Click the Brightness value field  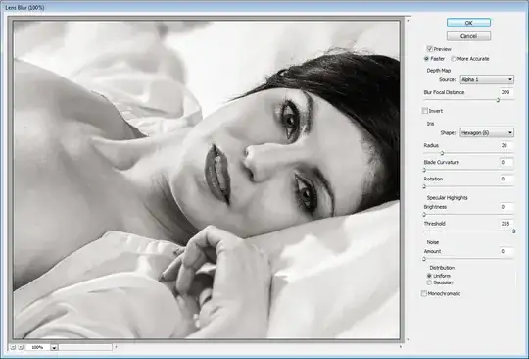tap(505, 207)
